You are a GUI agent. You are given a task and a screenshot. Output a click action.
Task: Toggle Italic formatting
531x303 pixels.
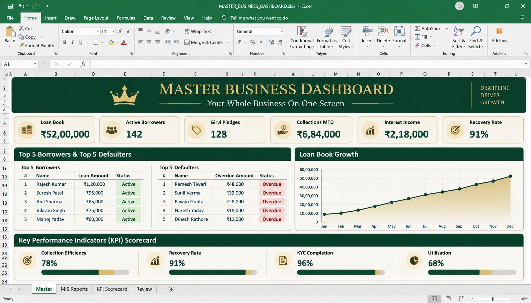(72, 42)
